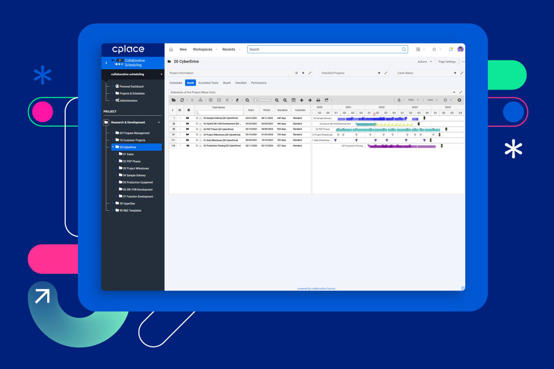Click the highlighter marker icon in Gantt toolbar
554x369 pixels.
238,100
